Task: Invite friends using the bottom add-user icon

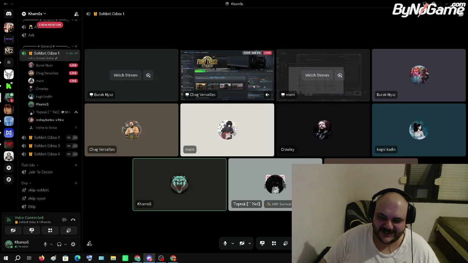Action: click(x=90, y=244)
